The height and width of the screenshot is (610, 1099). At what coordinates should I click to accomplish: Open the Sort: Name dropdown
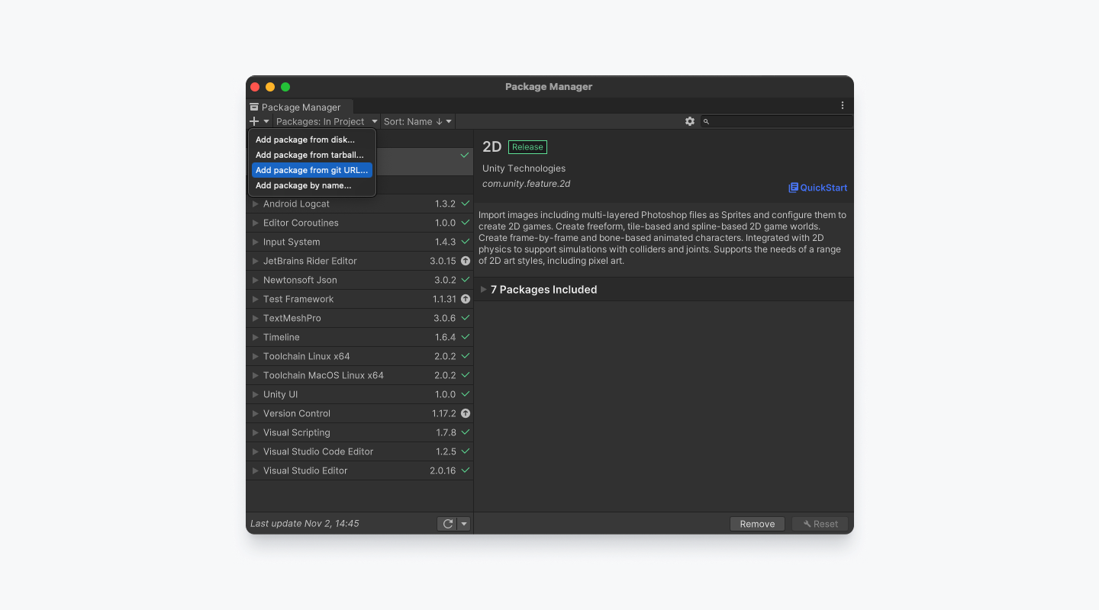(417, 121)
